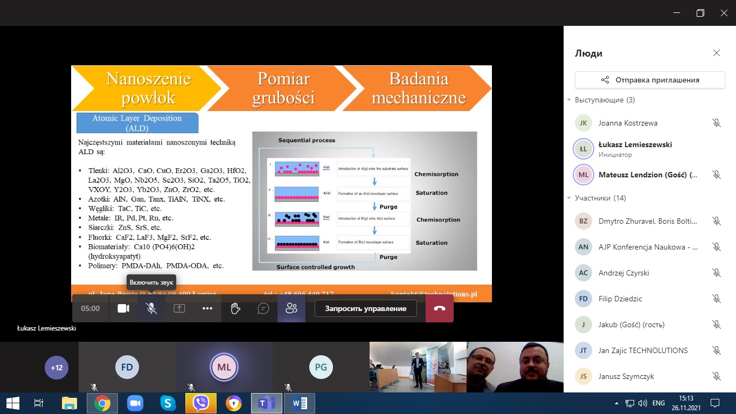Close the Люди panel

click(x=717, y=53)
